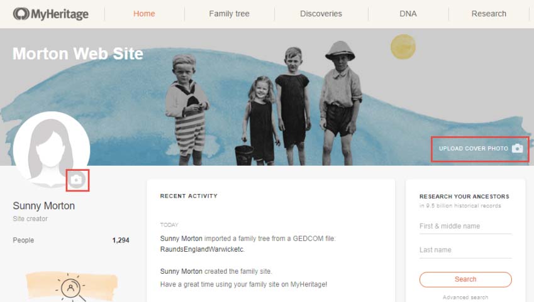Open the Research menu

489,14
